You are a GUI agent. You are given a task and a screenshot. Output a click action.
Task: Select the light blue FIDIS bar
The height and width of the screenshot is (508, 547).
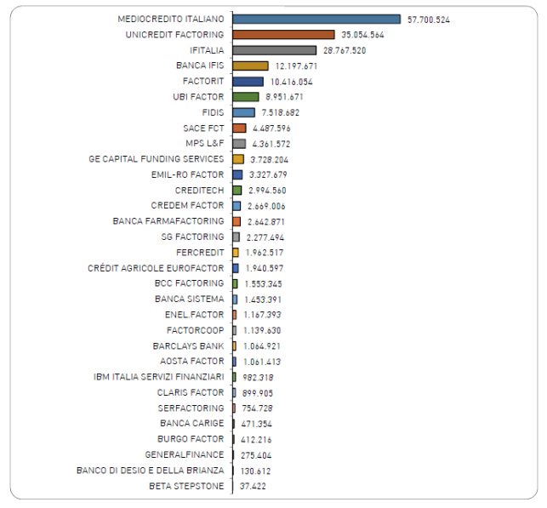[243, 112]
